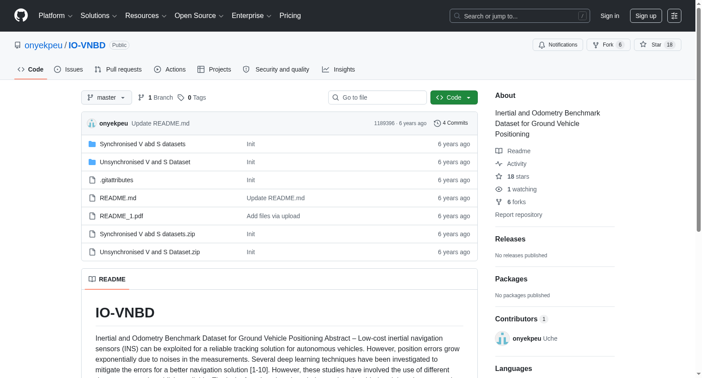Open the global navigation settings icon
Viewport: 702px width, 378px height.
674,16
